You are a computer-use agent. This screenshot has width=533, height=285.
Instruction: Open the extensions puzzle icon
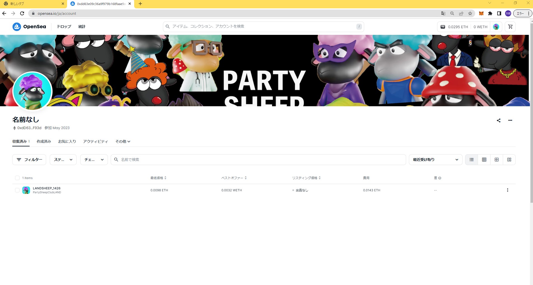490,13
